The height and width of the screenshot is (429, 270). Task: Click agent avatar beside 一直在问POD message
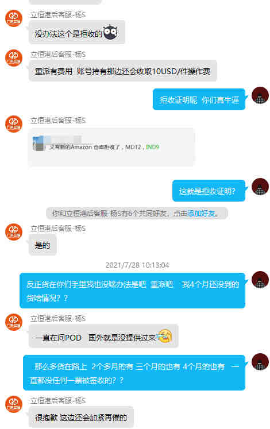tap(14, 322)
